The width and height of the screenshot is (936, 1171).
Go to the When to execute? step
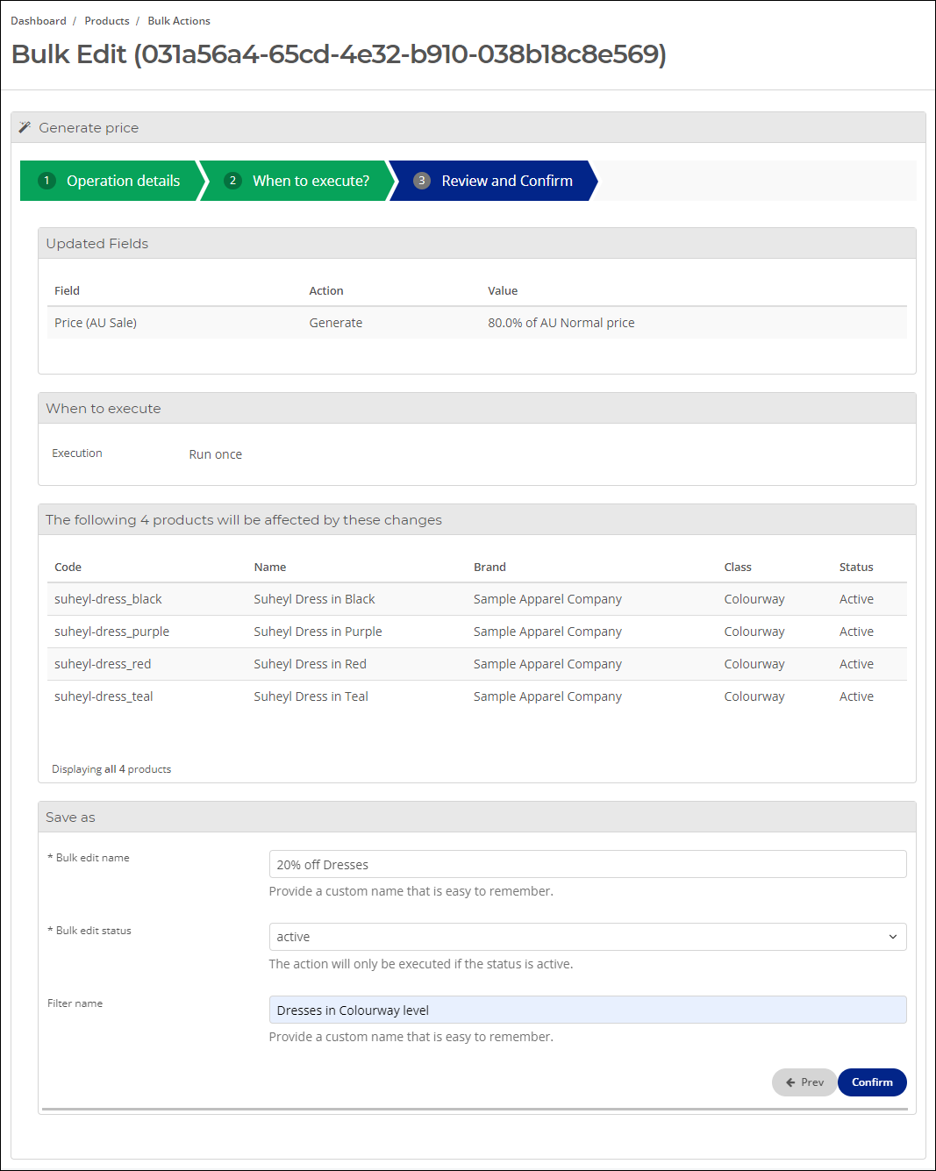(298, 181)
